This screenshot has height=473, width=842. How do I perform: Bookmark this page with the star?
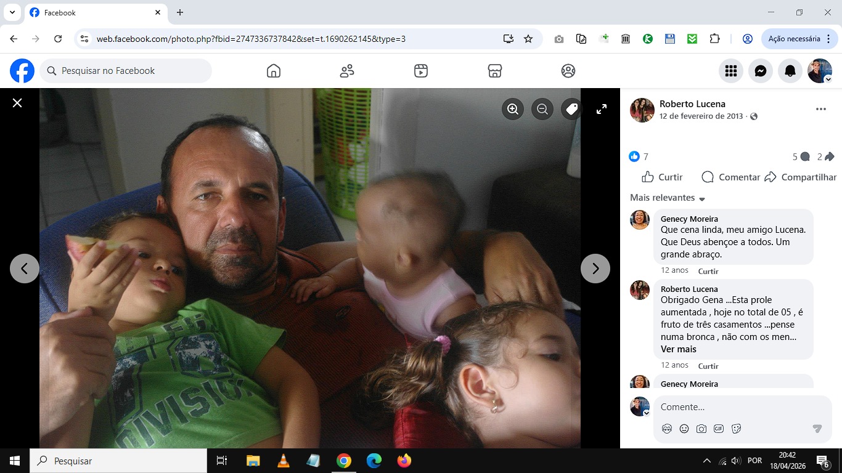click(x=528, y=39)
